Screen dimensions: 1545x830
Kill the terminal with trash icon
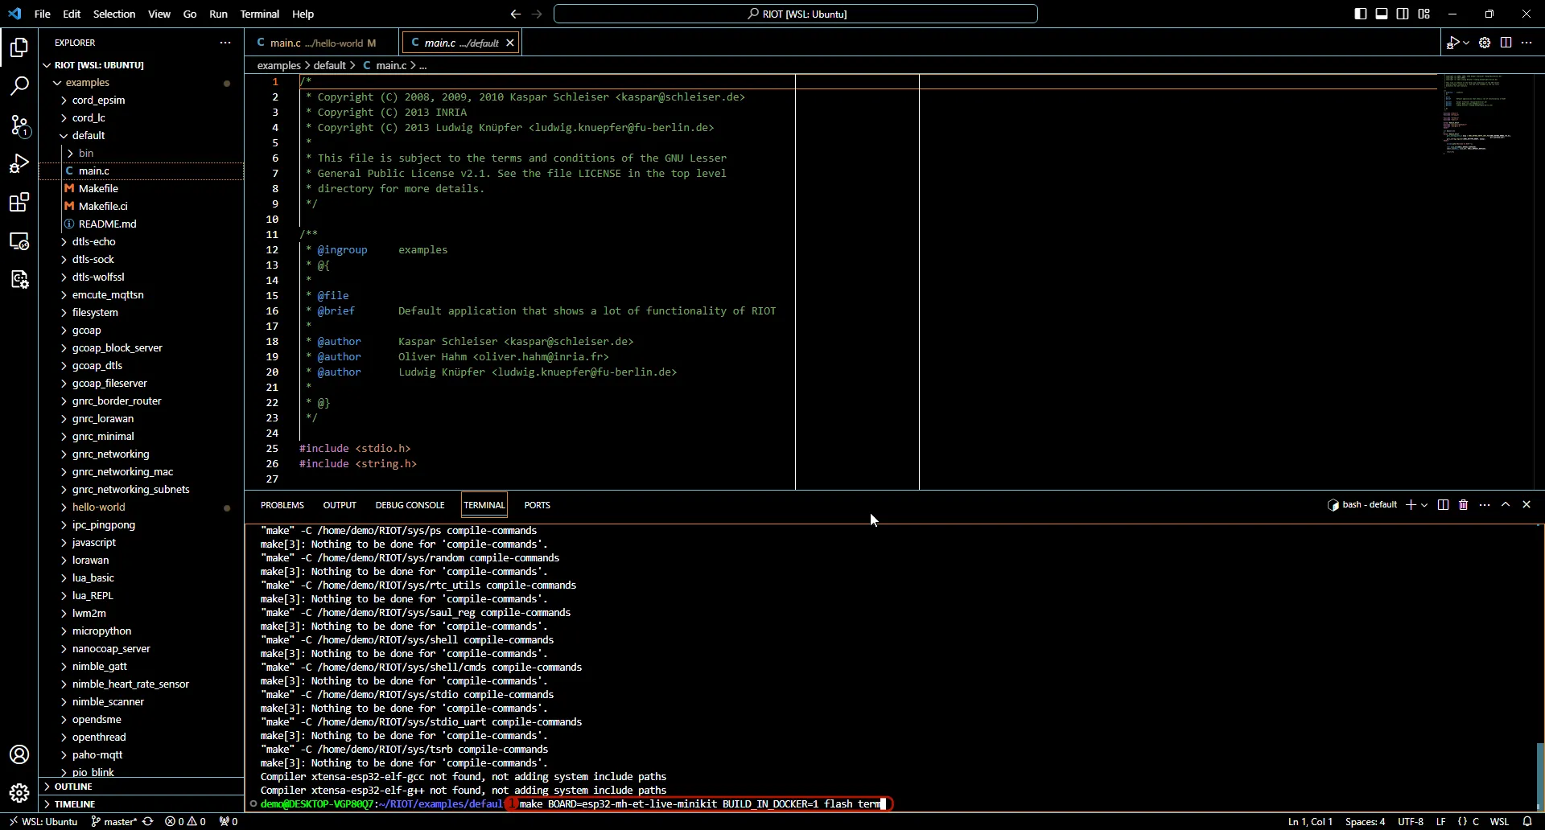pyautogui.click(x=1464, y=504)
